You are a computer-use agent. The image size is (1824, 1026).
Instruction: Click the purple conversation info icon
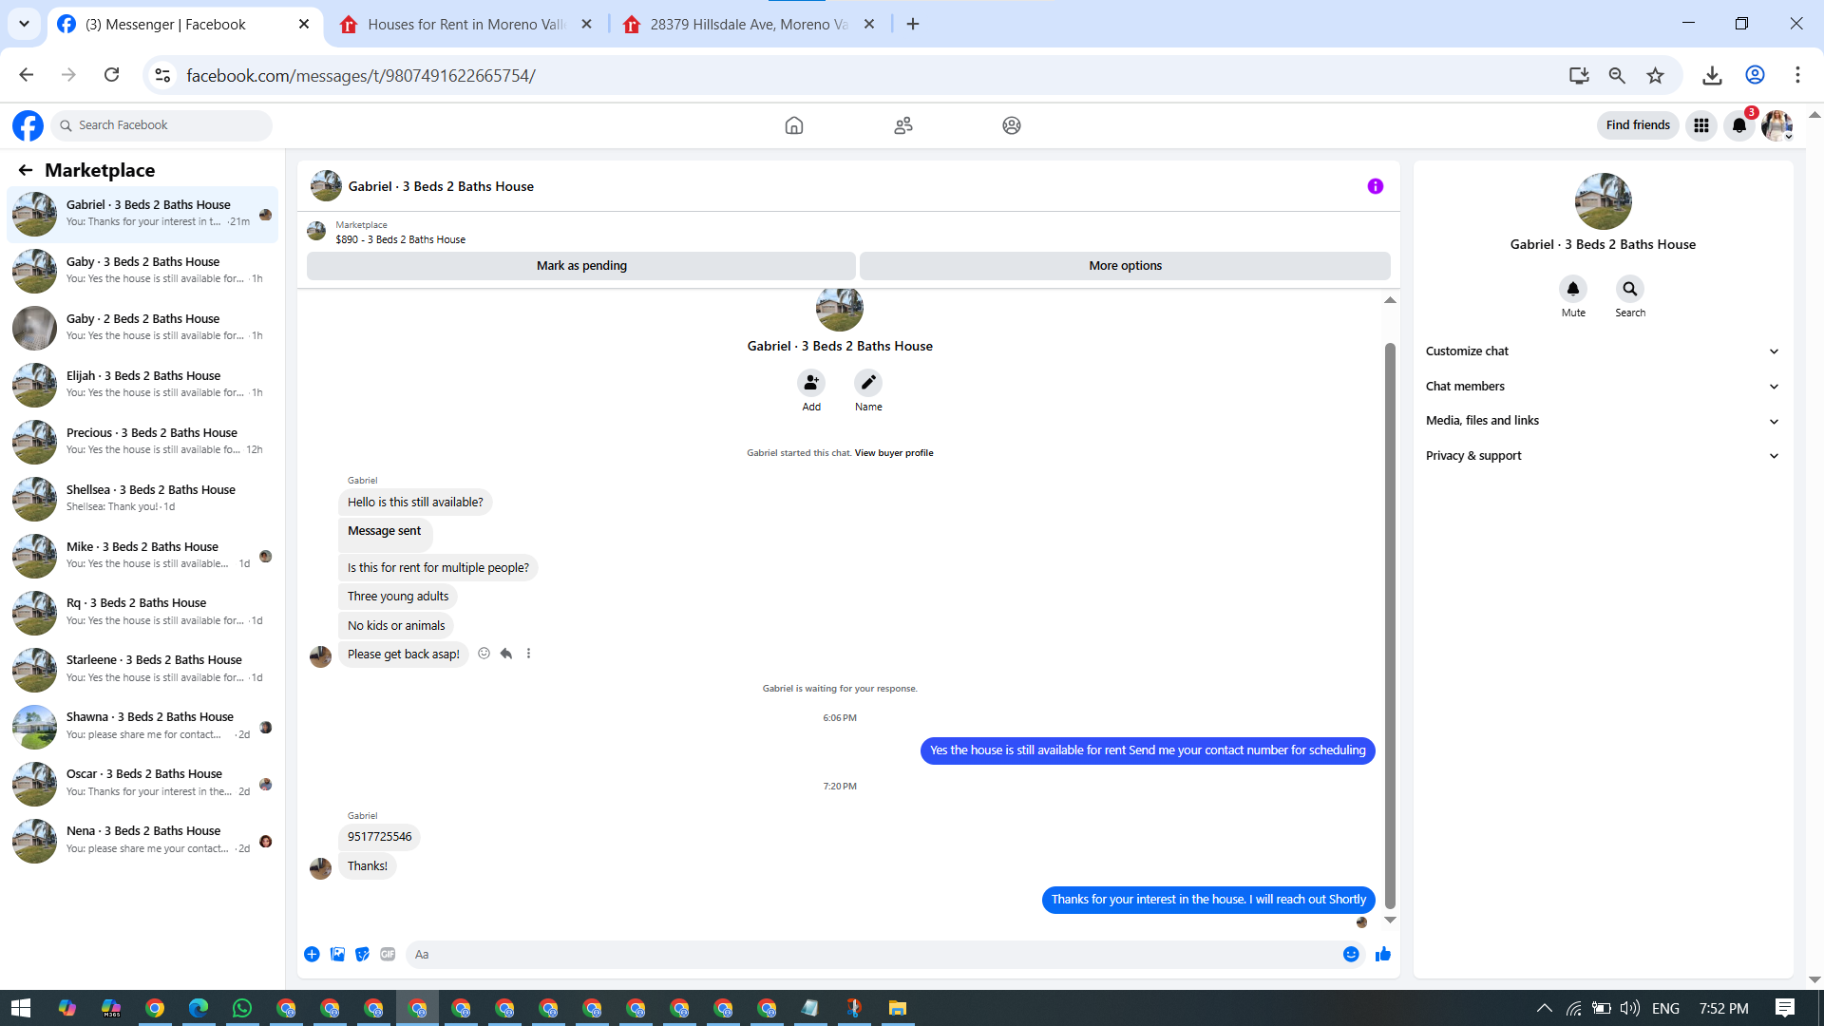pyautogui.click(x=1375, y=186)
